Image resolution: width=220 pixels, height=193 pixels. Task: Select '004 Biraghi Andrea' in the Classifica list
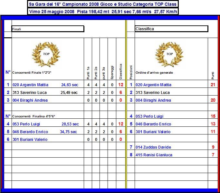click(153, 100)
